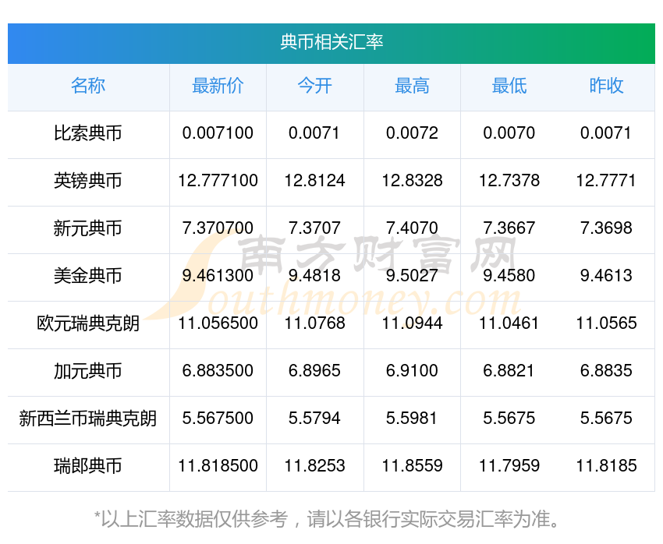Open the 比索典币 row name
This screenshot has height=544, width=663.
coord(88,133)
